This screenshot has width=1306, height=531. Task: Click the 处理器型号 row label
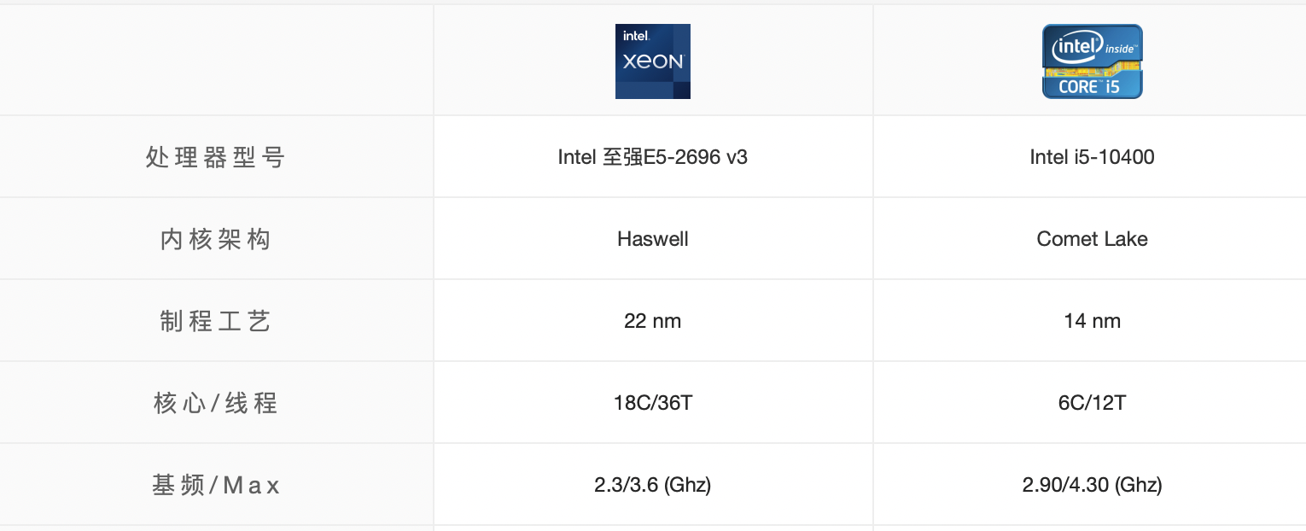click(215, 157)
